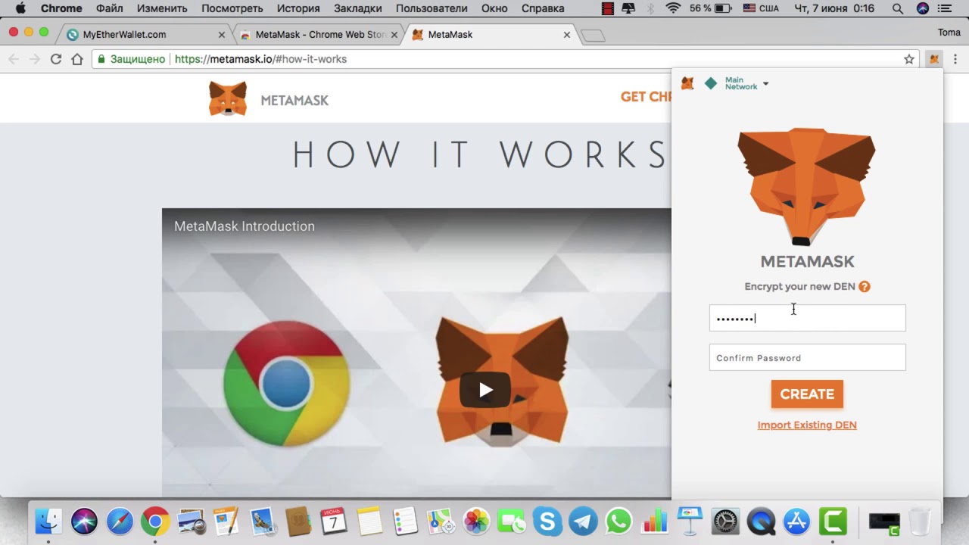
Task: Open QuickTime Player from the dock
Action: pyautogui.click(x=761, y=522)
